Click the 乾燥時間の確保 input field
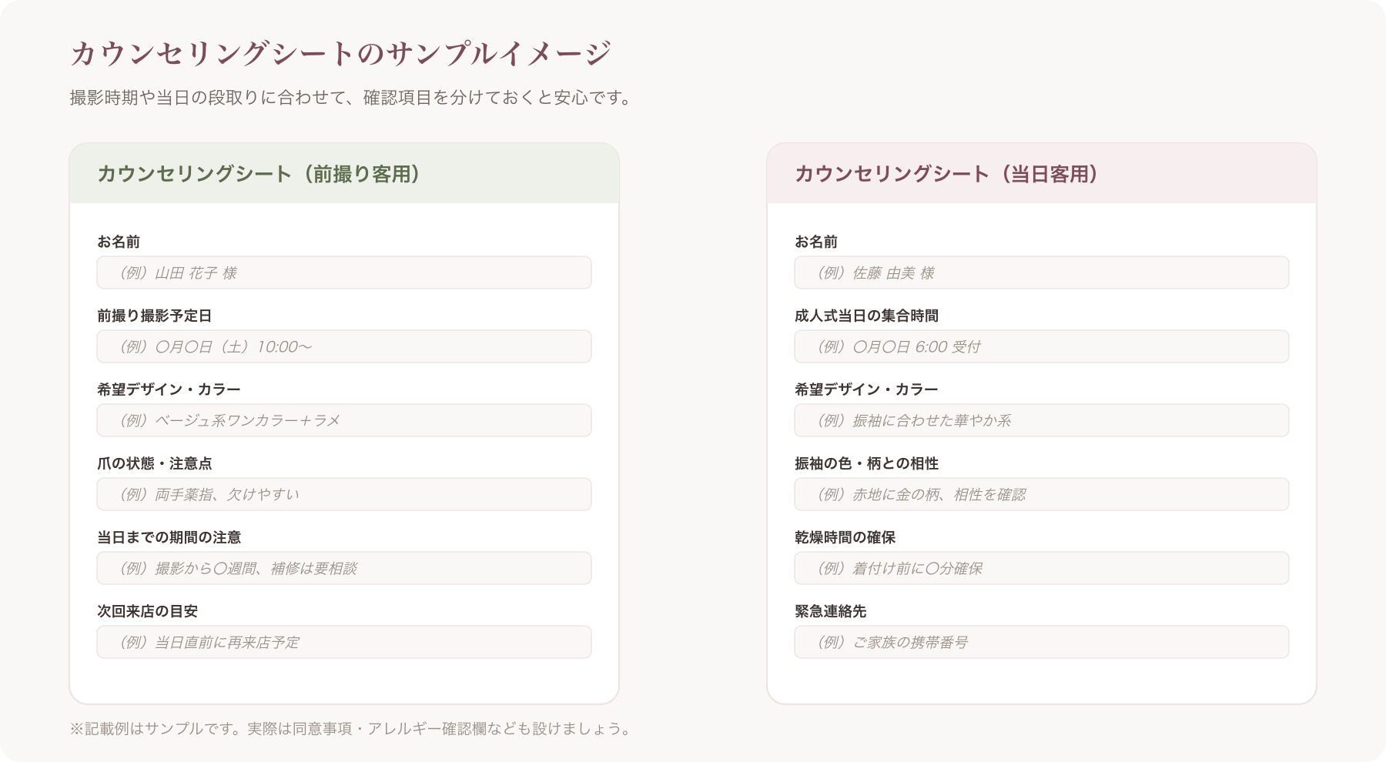The height and width of the screenshot is (762, 1386). [x=1042, y=568]
